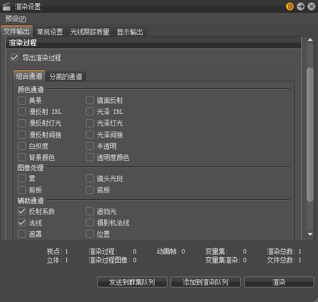The height and width of the screenshot is (302, 318).
Task: Switch to the 常规设置 tab
Action: click(x=50, y=32)
